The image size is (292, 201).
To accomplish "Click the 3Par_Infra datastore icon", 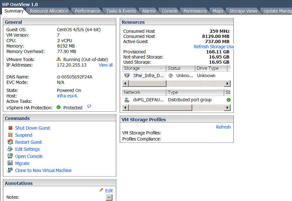I will pyautogui.click(x=127, y=76).
